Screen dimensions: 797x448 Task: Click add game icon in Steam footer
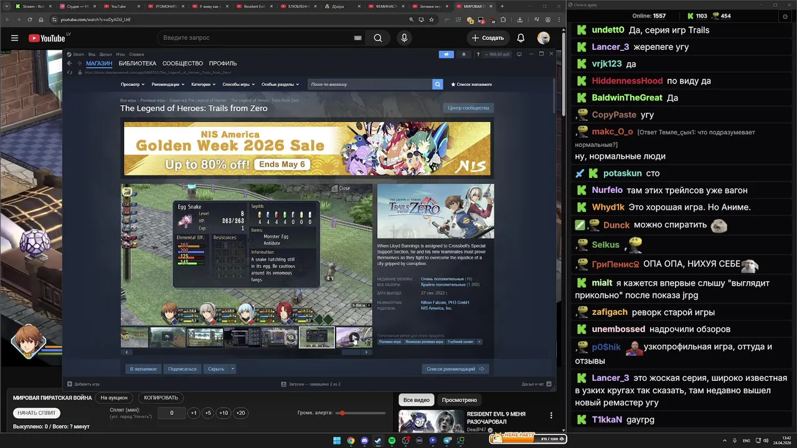tap(70, 384)
